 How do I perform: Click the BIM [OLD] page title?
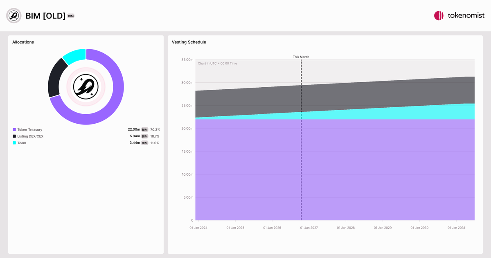[x=45, y=16]
